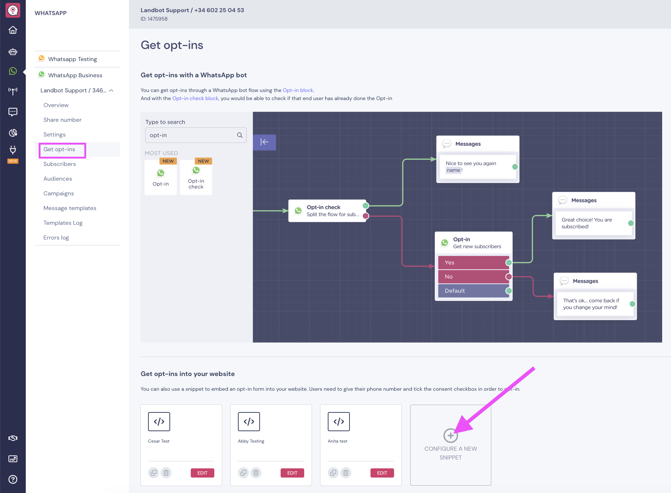Open Subscribers page
Screen dimensions: 671x493
point(60,164)
